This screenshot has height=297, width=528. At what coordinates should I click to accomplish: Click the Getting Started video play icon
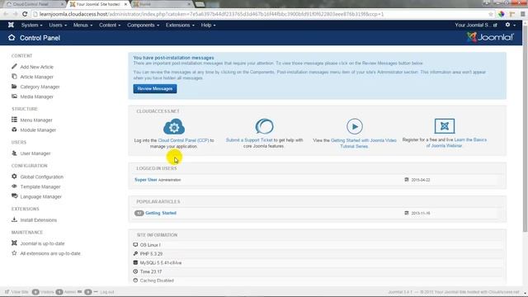(x=355, y=126)
